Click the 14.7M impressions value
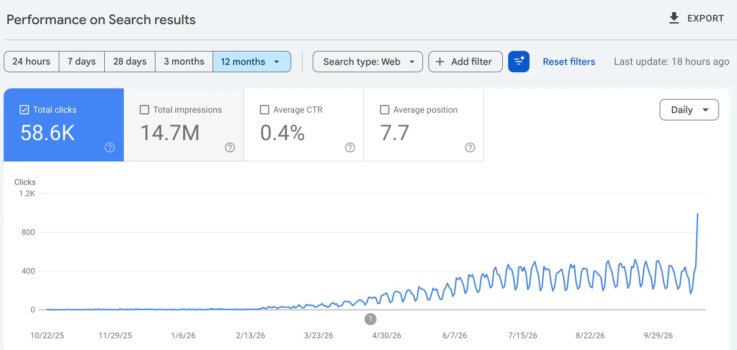The image size is (737, 350). point(170,133)
